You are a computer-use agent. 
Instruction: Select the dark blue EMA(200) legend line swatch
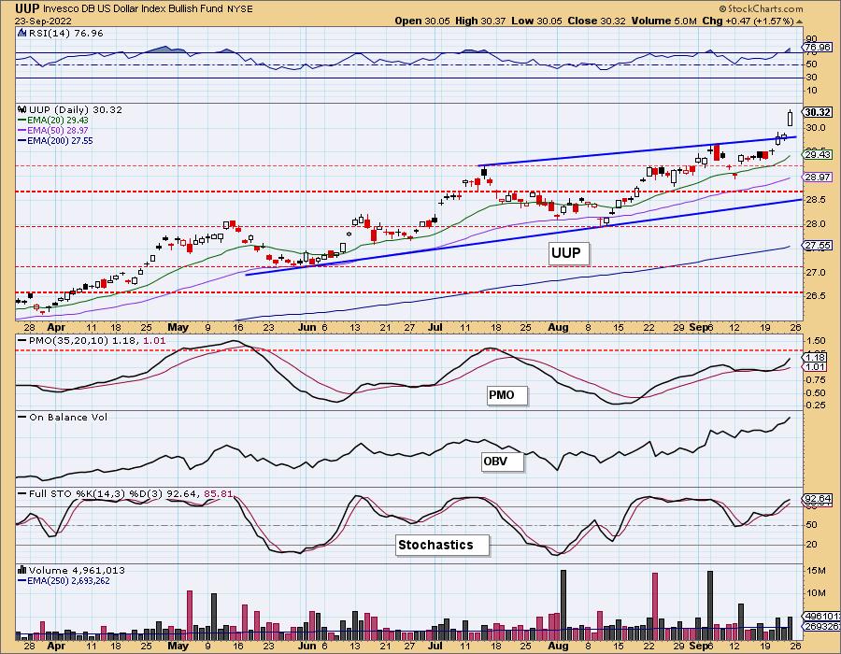pos(22,140)
